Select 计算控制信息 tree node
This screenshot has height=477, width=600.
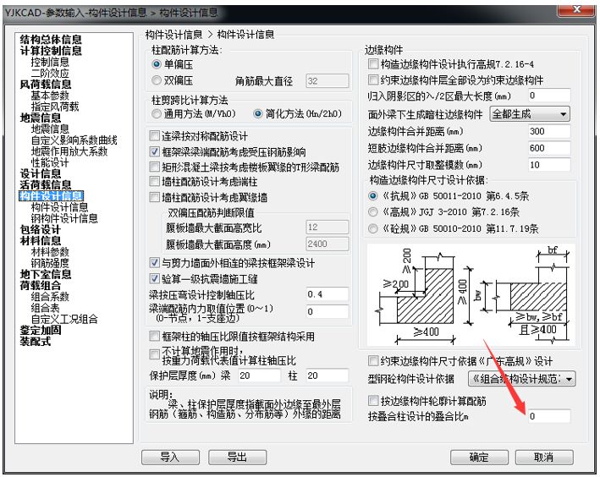tap(51, 51)
